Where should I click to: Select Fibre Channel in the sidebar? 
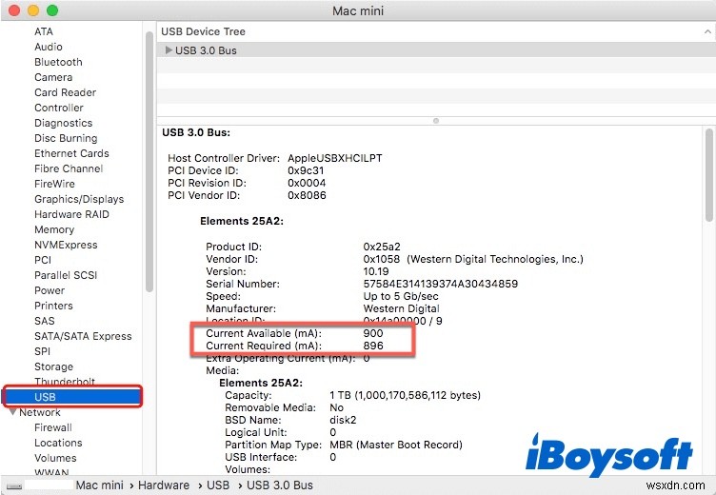point(69,168)
